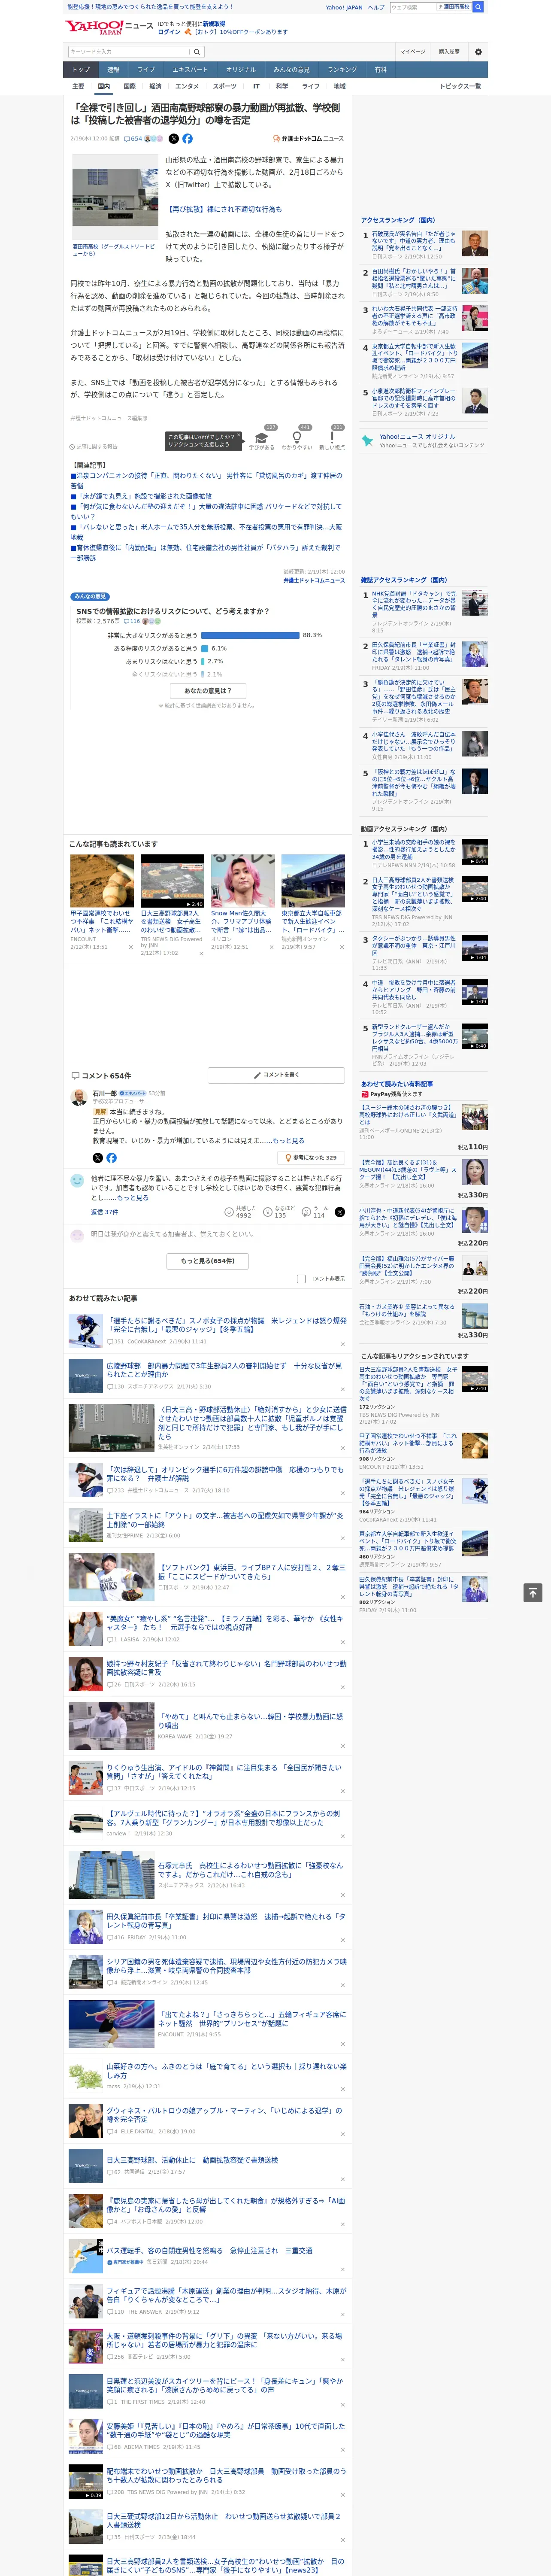Click 石川一郎's profile avatar

click(79, 1097)
